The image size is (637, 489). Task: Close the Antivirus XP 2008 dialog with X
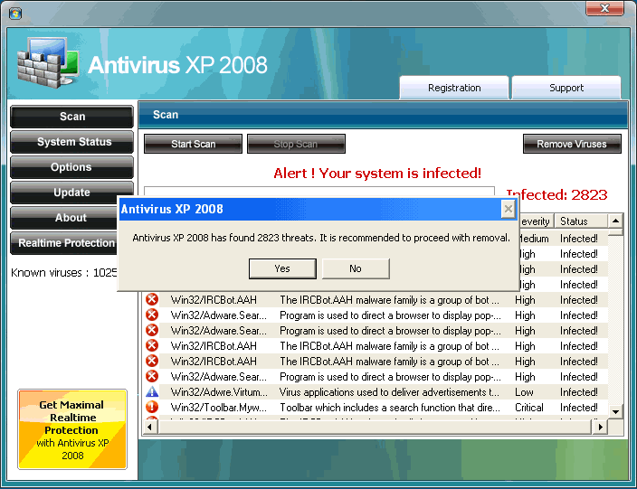click(x=508, y=209)
